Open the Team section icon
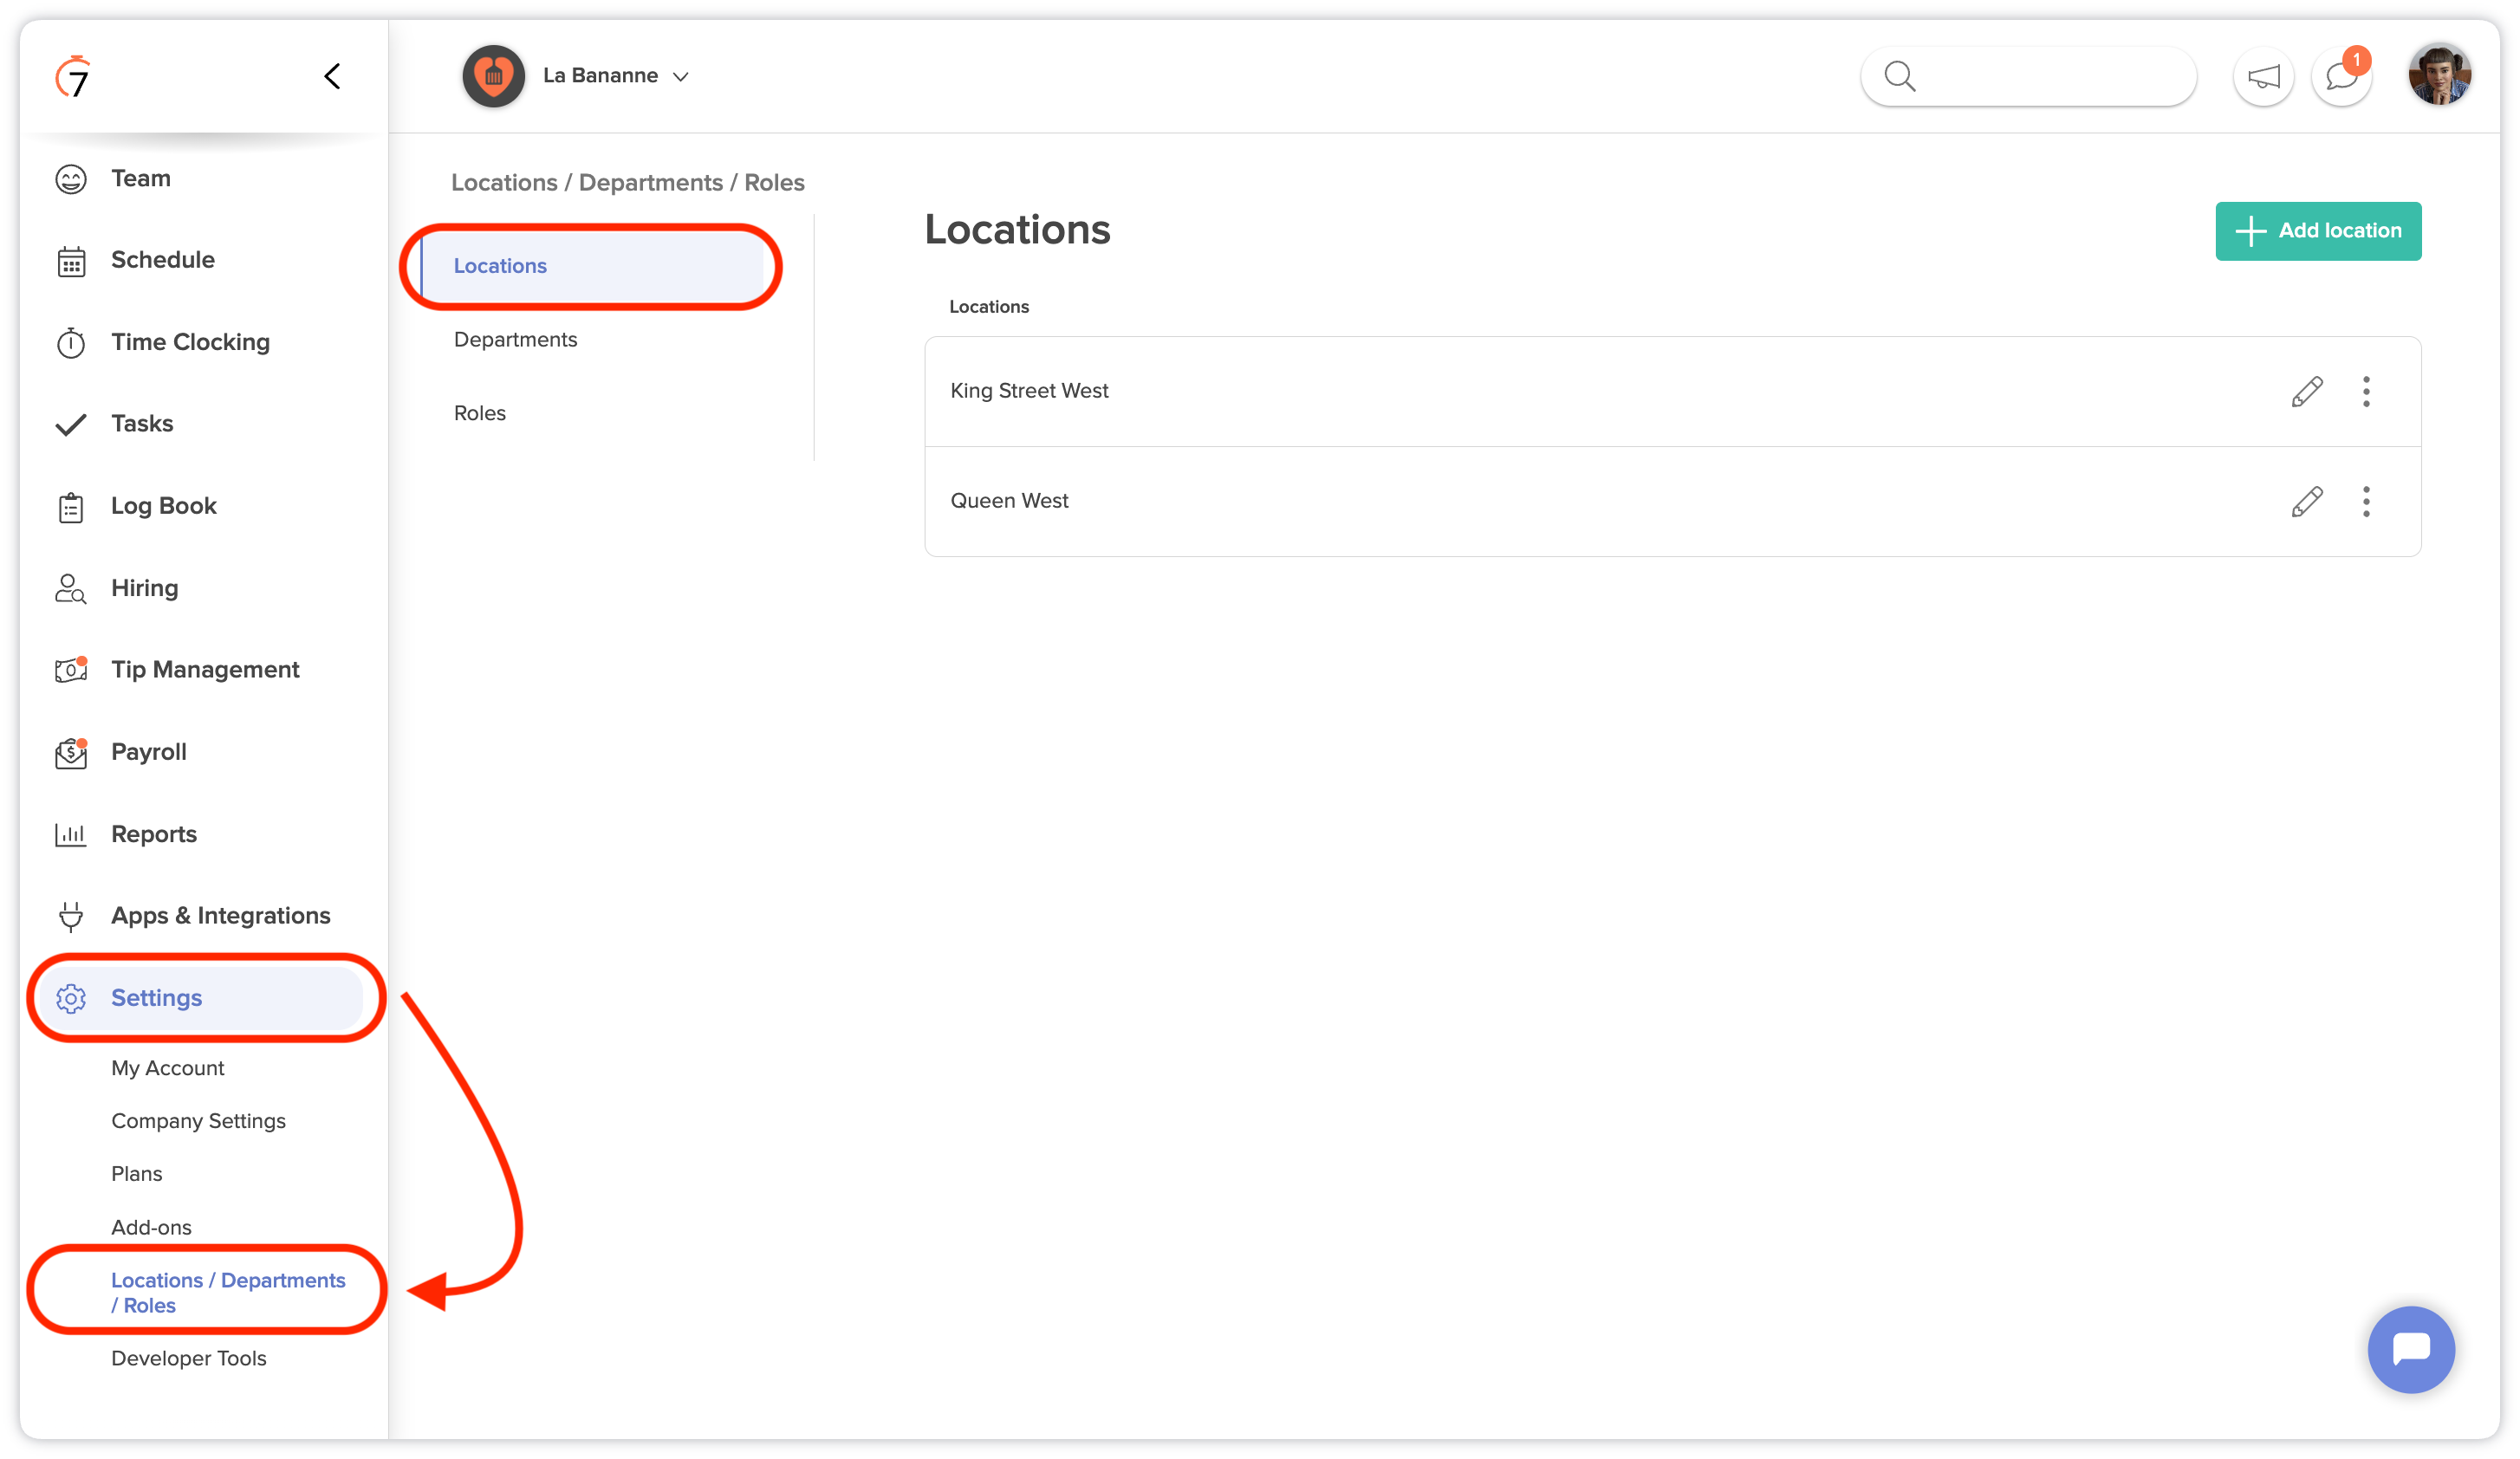The width and height of the screenshot is (2520, 1459). [71, 179]
